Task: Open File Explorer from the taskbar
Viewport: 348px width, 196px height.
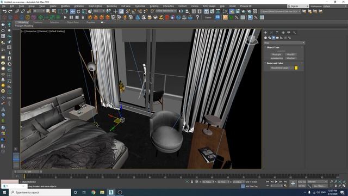Action: [x=102, y=192]
